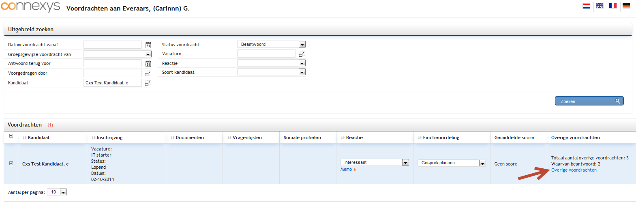Open the Groepsgewijze voordracht van dropdown
The image size is (636, 202).
point(117,54)
